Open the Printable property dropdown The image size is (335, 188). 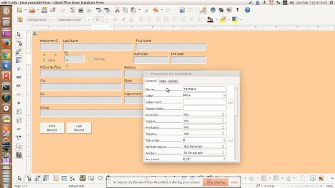pos(205,127)
